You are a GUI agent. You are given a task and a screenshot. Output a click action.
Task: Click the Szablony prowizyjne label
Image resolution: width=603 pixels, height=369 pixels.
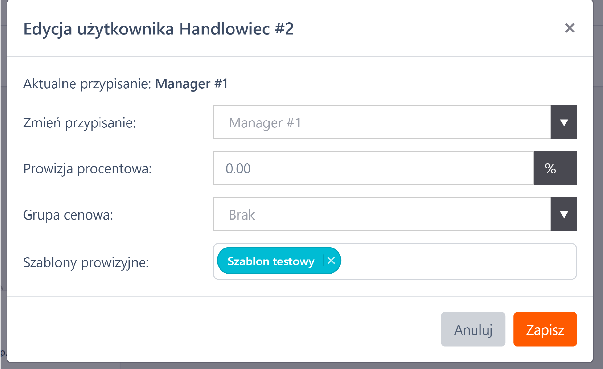[x=86, y=262]
